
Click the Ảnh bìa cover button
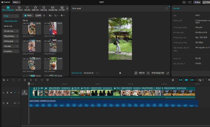pos(25,92)
